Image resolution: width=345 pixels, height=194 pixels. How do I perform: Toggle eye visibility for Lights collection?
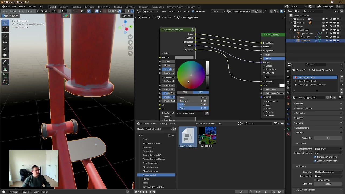pos(330,26)
